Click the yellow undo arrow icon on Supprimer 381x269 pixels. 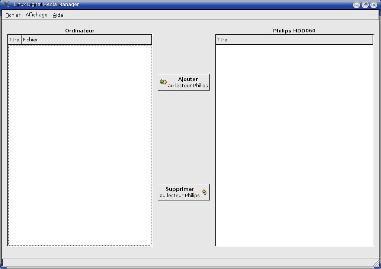pyautogui.click(x=204, y=192)
